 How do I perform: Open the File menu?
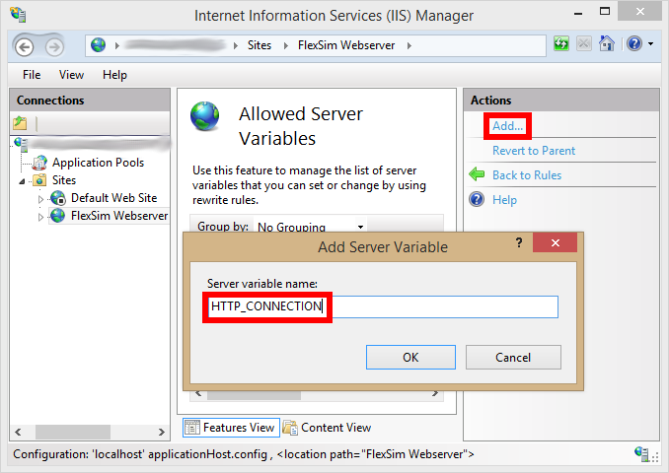tap(32, 75)
